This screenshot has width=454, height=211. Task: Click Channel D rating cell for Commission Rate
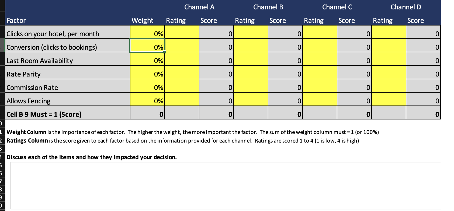tap(389, 88)
